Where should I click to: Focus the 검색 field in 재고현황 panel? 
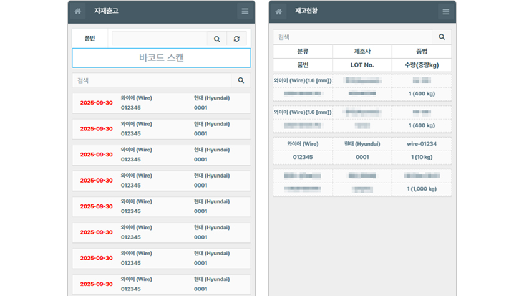352,37
